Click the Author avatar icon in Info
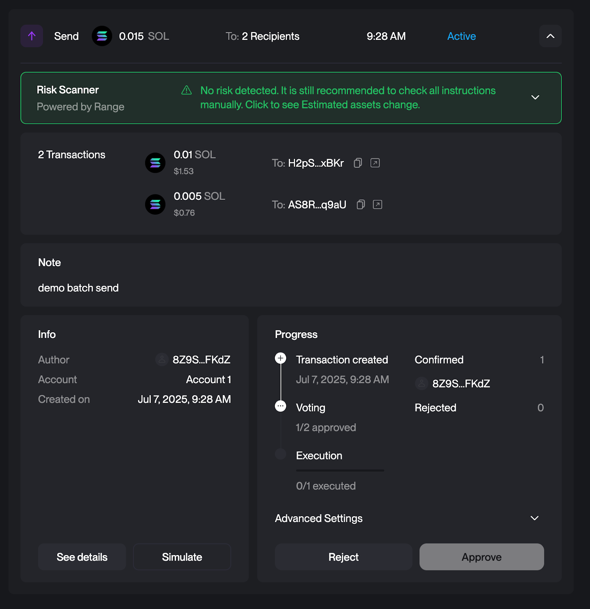 point(162,359)
